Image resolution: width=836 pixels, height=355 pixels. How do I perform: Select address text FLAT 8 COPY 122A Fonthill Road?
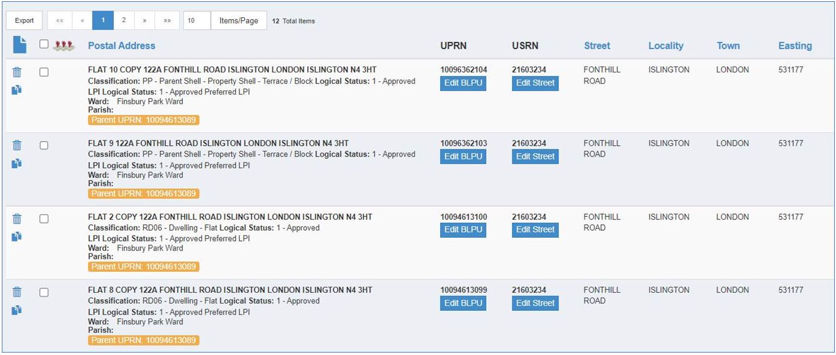230,290
